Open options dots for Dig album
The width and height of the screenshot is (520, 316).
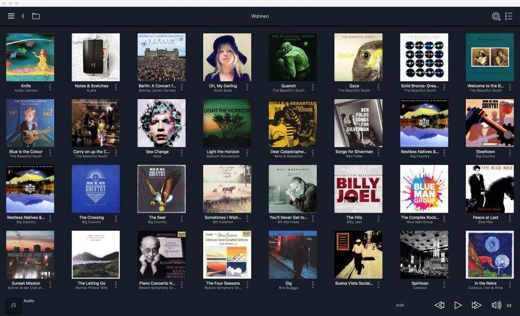click(x=313, y=285)
